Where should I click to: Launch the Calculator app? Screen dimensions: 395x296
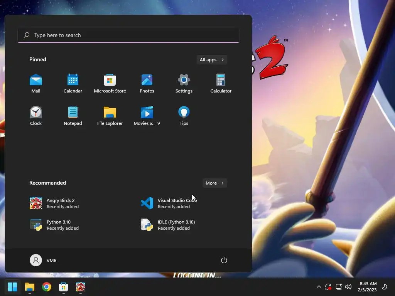pos(221,84)
